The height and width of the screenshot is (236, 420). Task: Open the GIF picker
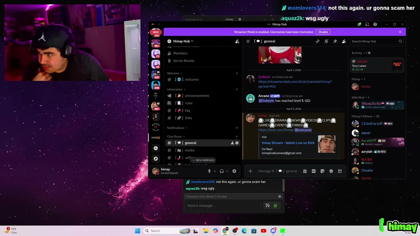[314, 171]
